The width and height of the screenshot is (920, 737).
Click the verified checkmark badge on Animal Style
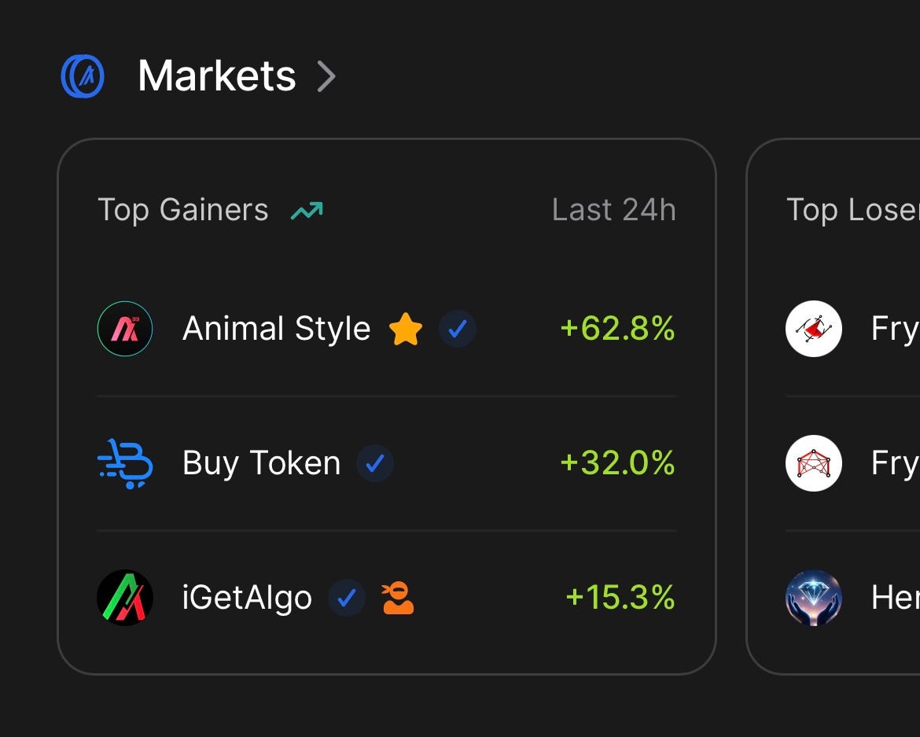[458, 329]
